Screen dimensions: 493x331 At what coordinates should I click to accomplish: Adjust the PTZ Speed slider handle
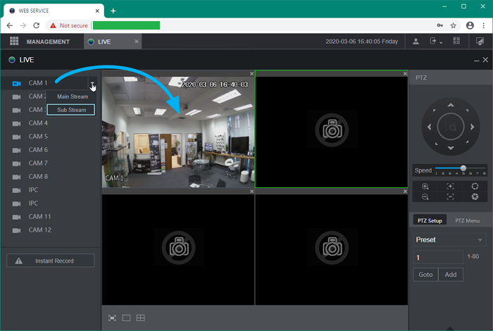tap(463, 168)
